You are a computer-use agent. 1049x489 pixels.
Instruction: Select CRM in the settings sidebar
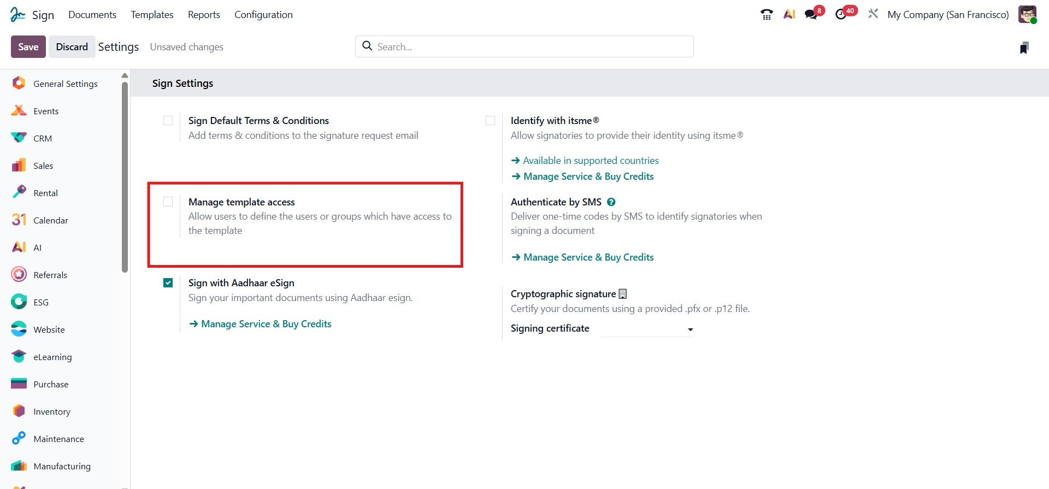tap(43, 139)
